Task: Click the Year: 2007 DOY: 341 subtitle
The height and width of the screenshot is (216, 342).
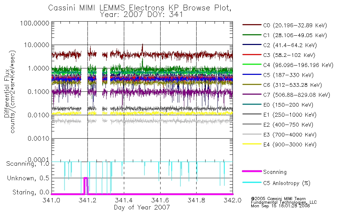Action: 141,15
